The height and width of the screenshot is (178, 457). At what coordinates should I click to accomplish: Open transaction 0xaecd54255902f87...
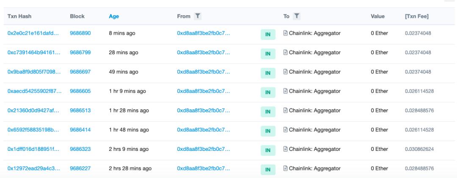click(x=34, y=91)
